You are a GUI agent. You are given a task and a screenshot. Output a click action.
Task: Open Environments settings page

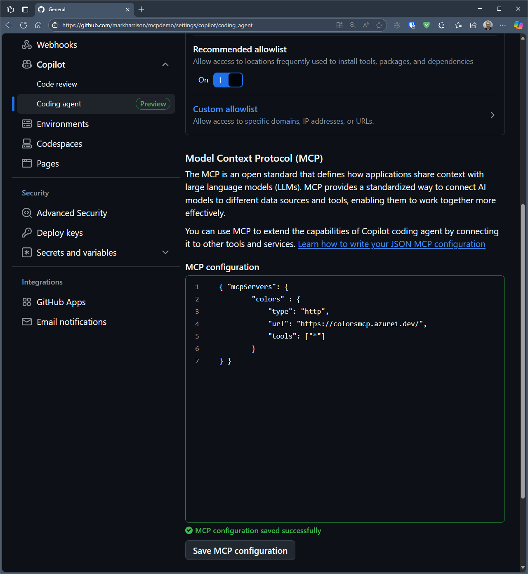(x=63, y=124)
